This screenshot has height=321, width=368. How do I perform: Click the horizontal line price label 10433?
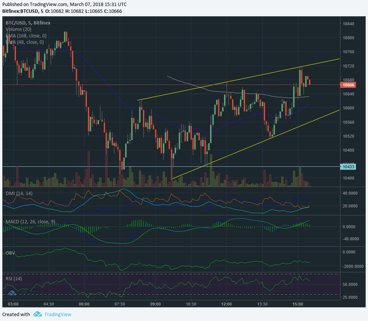[348, 167]
